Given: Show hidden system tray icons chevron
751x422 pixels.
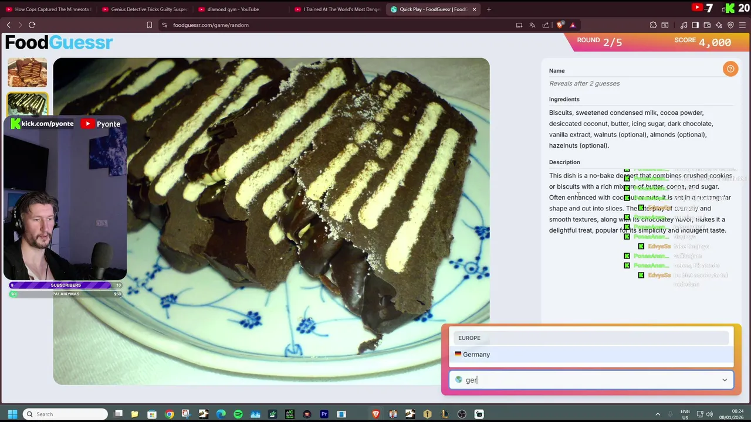Looking at the screenshot, I should pyautogui.click(x=658, y=414).
